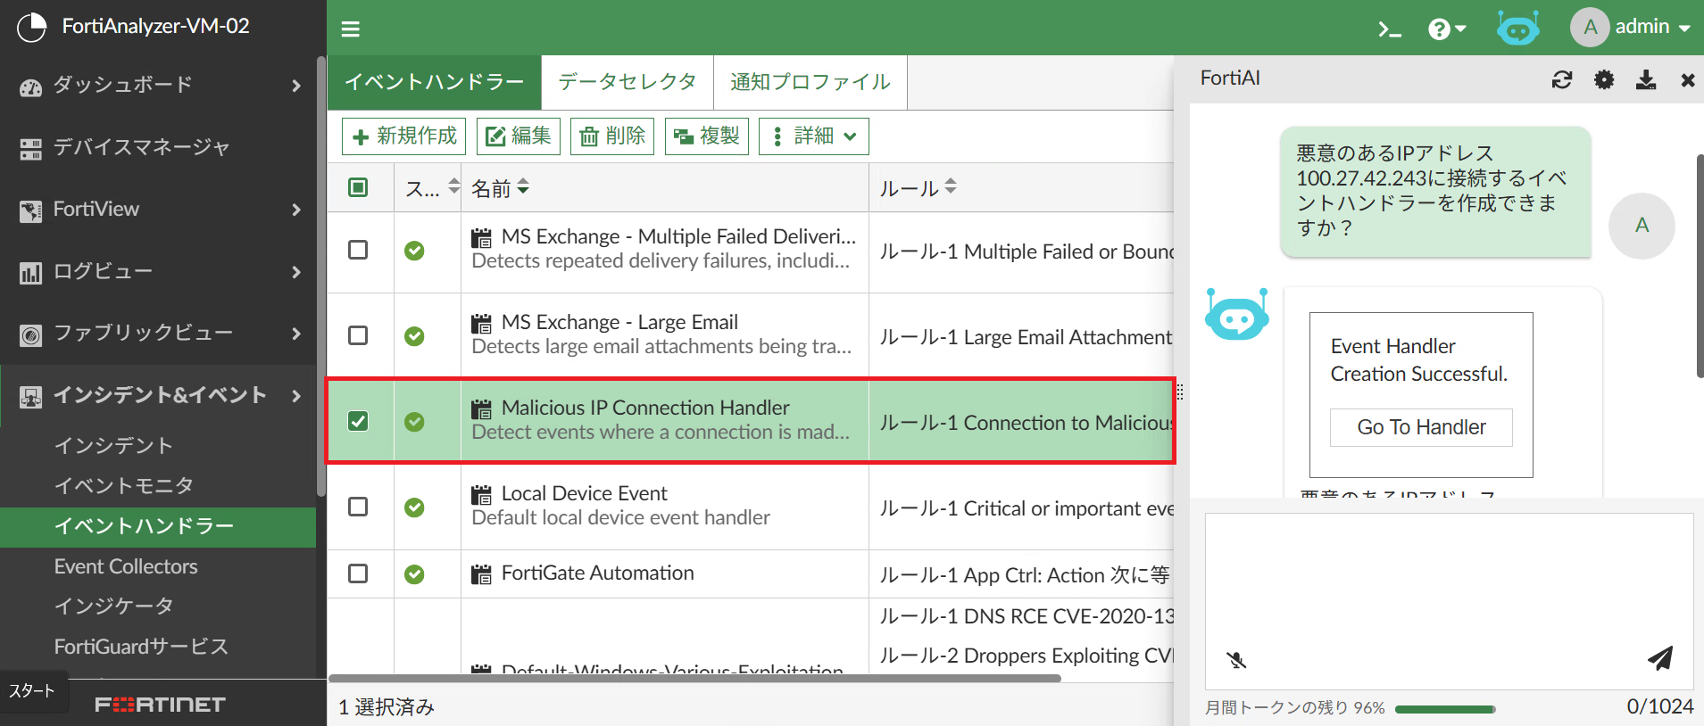Screen dimensions: 1704x726
Task: Open FortiAI settings gear icon
Action: pos(1604,80)
